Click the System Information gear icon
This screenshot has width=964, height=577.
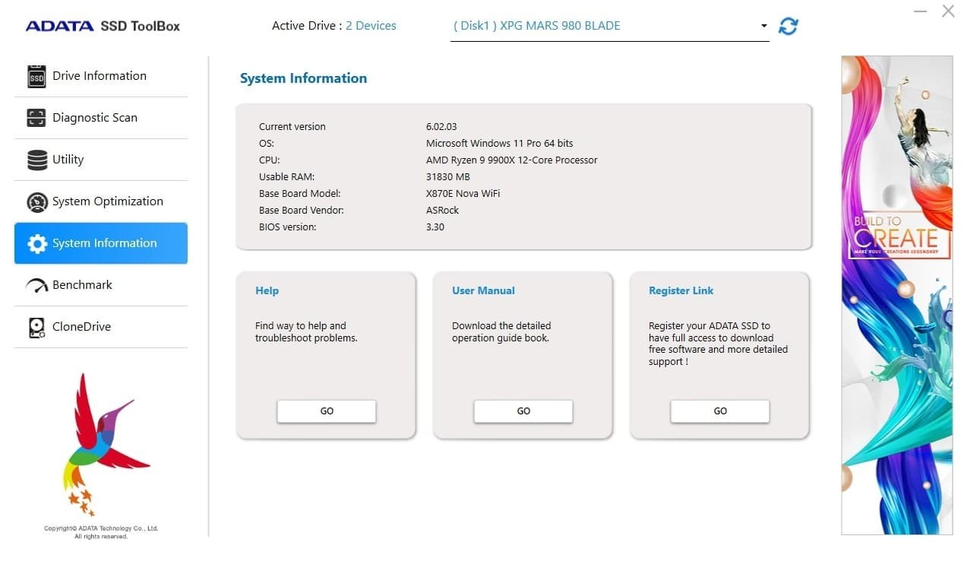36,243
